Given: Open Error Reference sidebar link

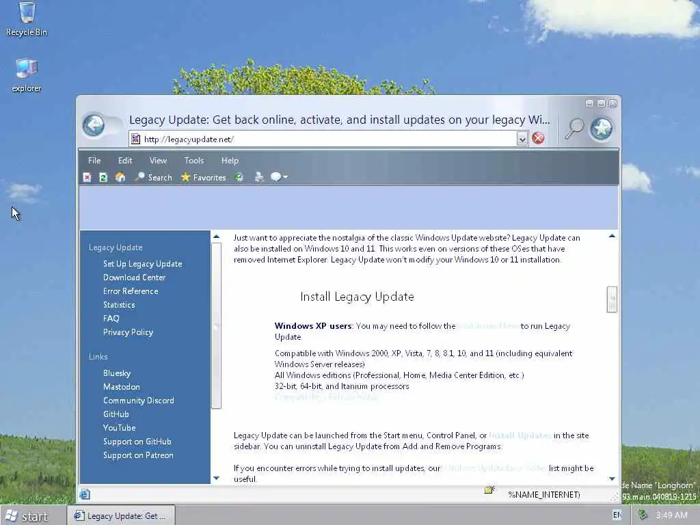Looking at the screenshot, I should point(131,291).
